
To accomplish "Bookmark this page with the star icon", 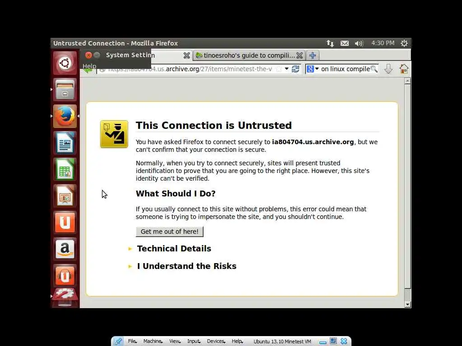I will 279,69.
